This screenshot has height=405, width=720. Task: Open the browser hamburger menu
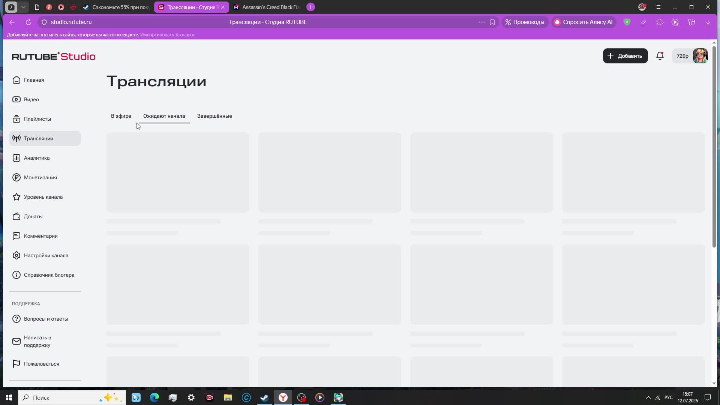click(658, 7)
